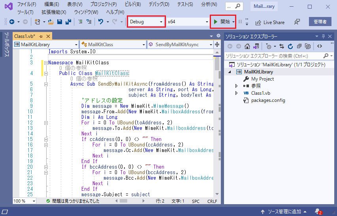
Task: Collapse the Namespace MailKitClass code block
Action: 46,63
